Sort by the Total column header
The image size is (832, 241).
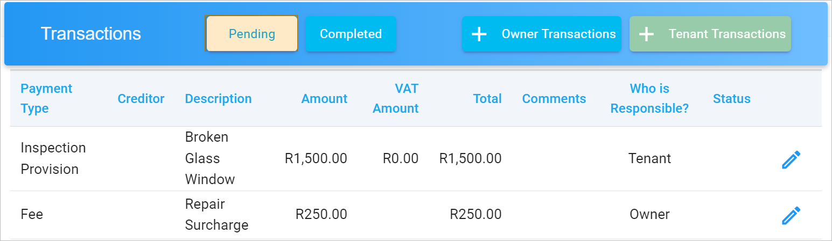pyautogui.click(x=487, y=99)
